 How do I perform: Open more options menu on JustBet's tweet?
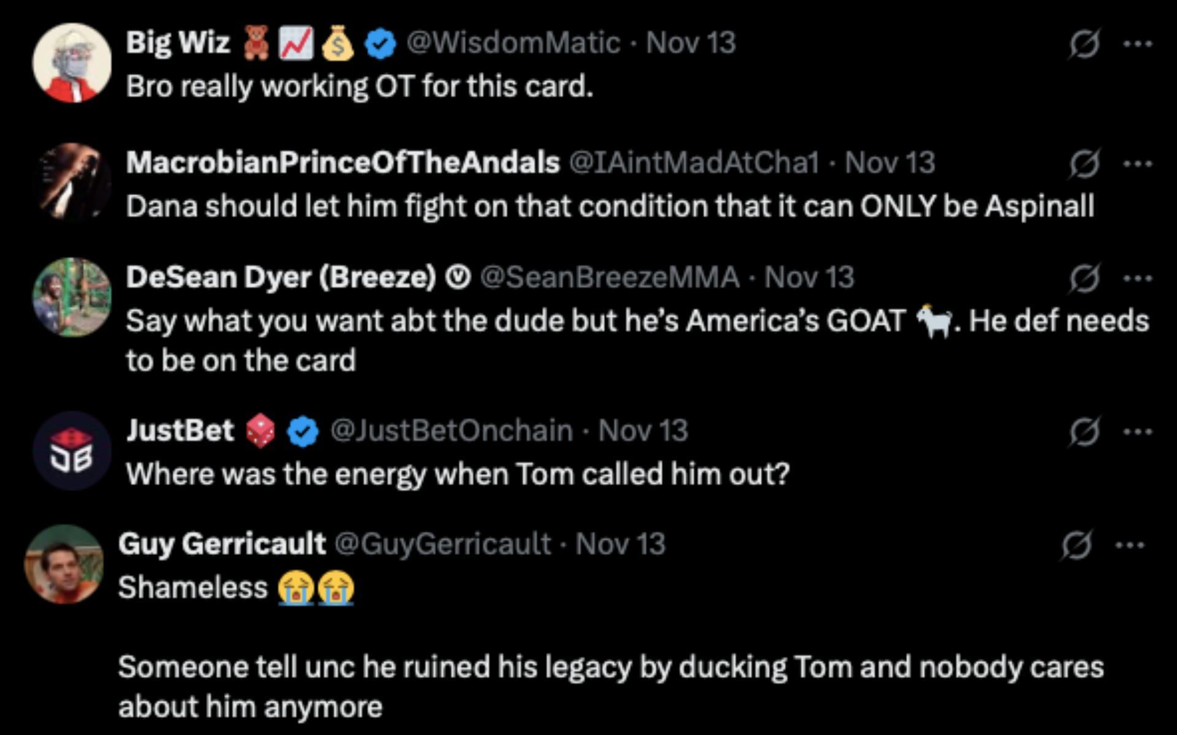click(1138, 432)
